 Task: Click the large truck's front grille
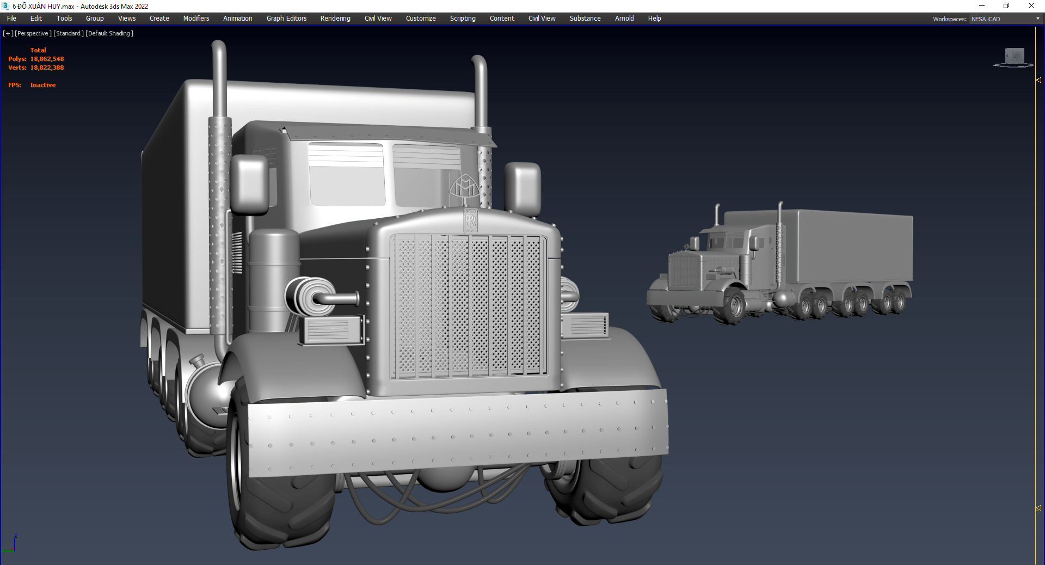(469, 305)
